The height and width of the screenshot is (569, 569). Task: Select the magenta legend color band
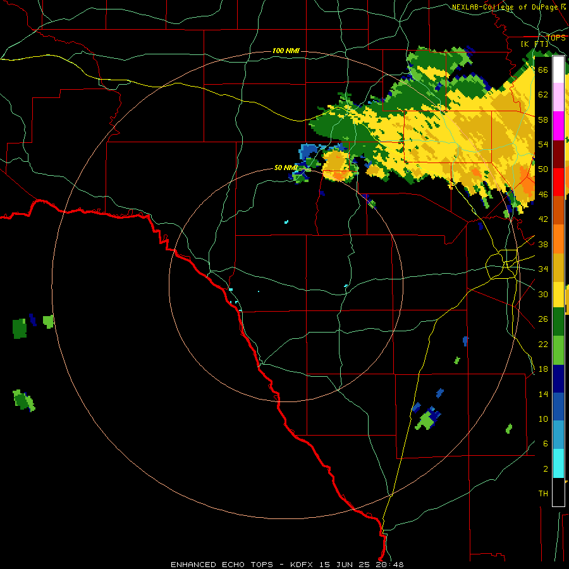pyautogui.click(x=558, y=126)
